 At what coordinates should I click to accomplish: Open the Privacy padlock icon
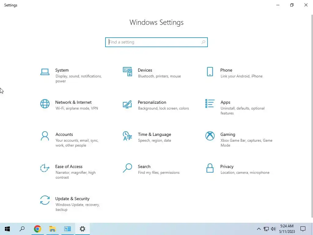pyautogui.click(x=210, y=168)
